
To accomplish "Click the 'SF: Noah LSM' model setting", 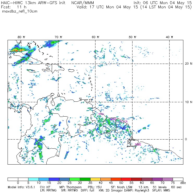I will (x=122, y=187).
